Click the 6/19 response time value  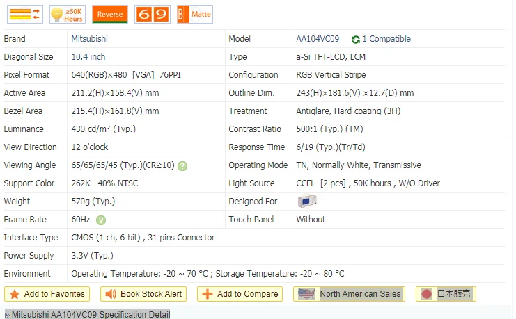[331, 147]
